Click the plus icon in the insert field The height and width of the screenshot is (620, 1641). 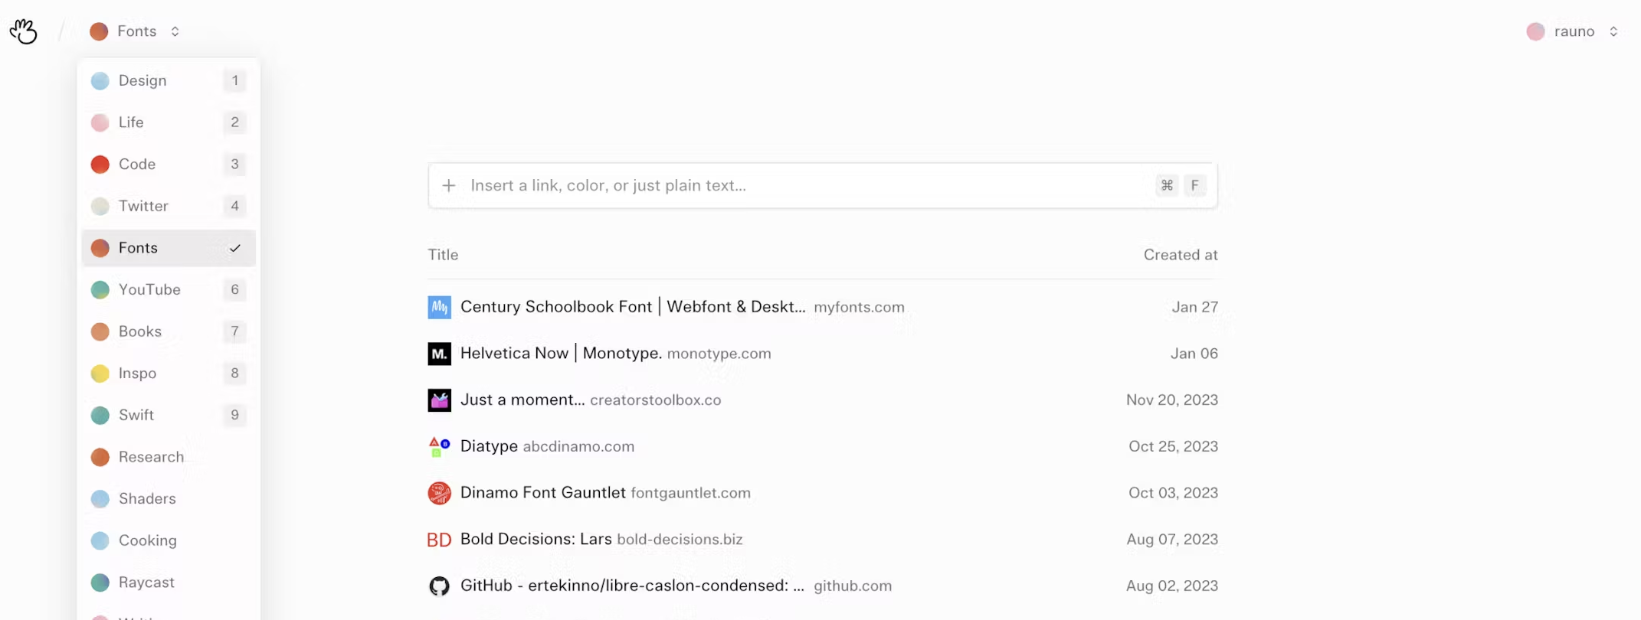[449, 185]
